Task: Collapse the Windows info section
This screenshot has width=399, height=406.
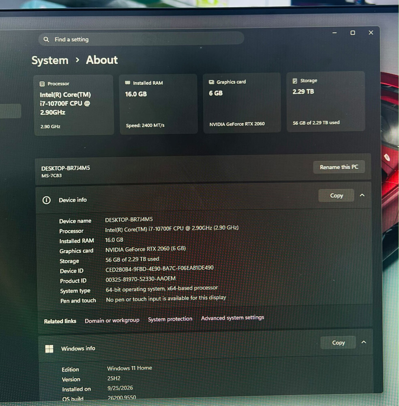Action: (364, 342)
